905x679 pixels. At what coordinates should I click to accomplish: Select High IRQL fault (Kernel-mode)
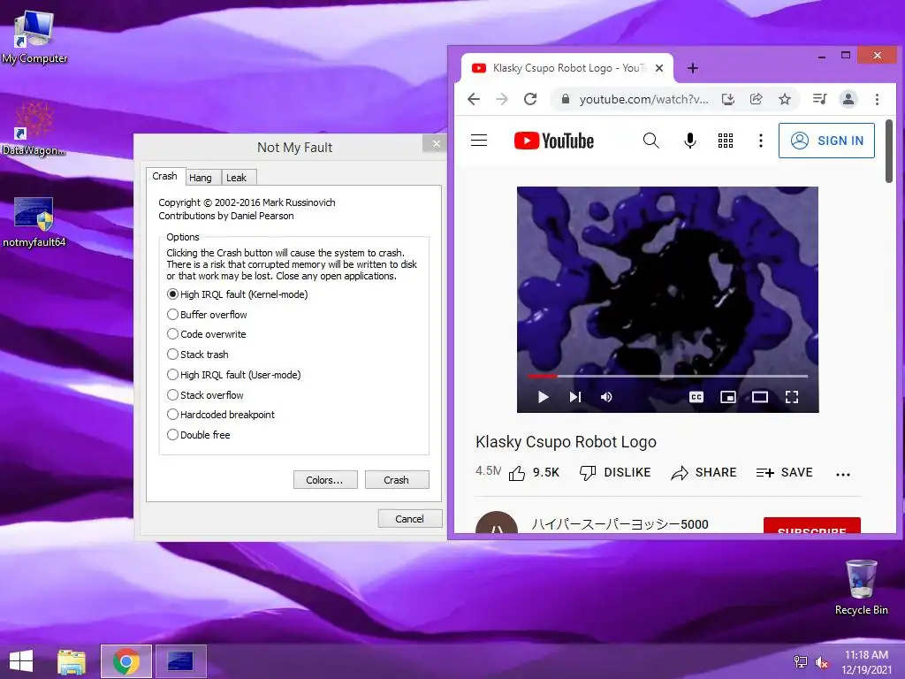237,294
